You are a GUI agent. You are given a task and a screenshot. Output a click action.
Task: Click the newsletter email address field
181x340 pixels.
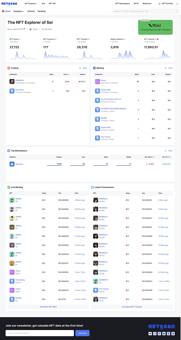click(x=40, y=333)
